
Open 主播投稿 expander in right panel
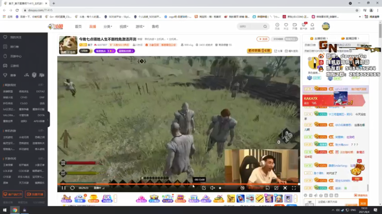[319, 39]
